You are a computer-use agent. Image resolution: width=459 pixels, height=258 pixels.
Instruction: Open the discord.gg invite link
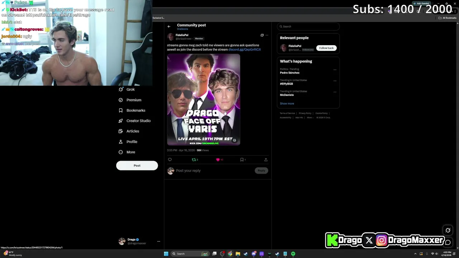click(245, 49)
